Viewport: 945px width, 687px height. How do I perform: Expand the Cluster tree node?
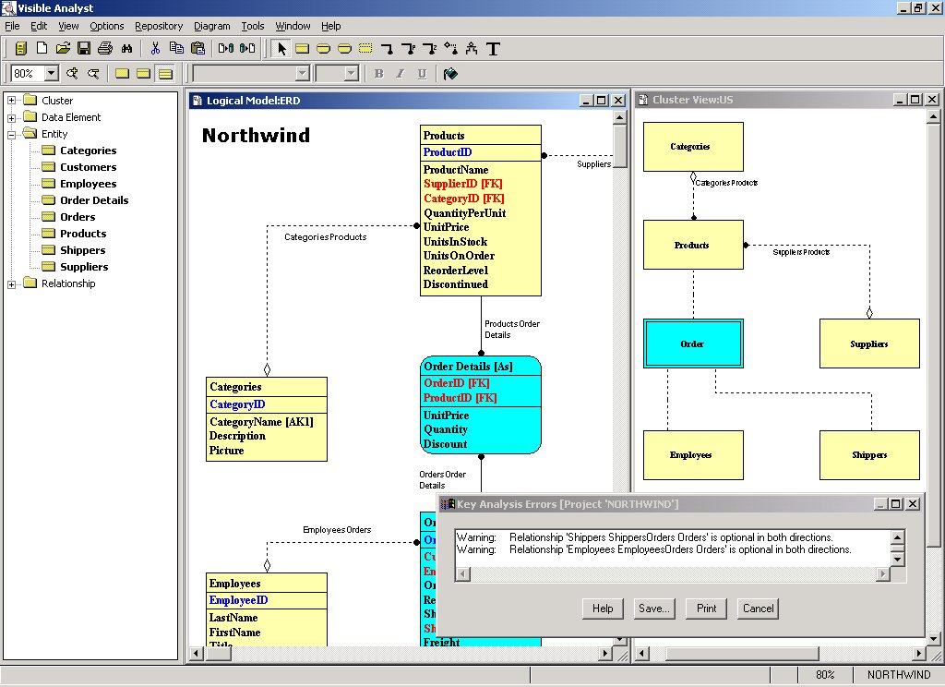point(12,101)
